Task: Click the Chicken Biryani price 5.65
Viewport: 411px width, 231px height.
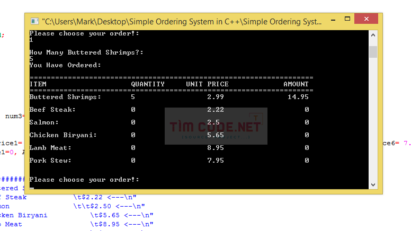Action: (x=216, y=135)
